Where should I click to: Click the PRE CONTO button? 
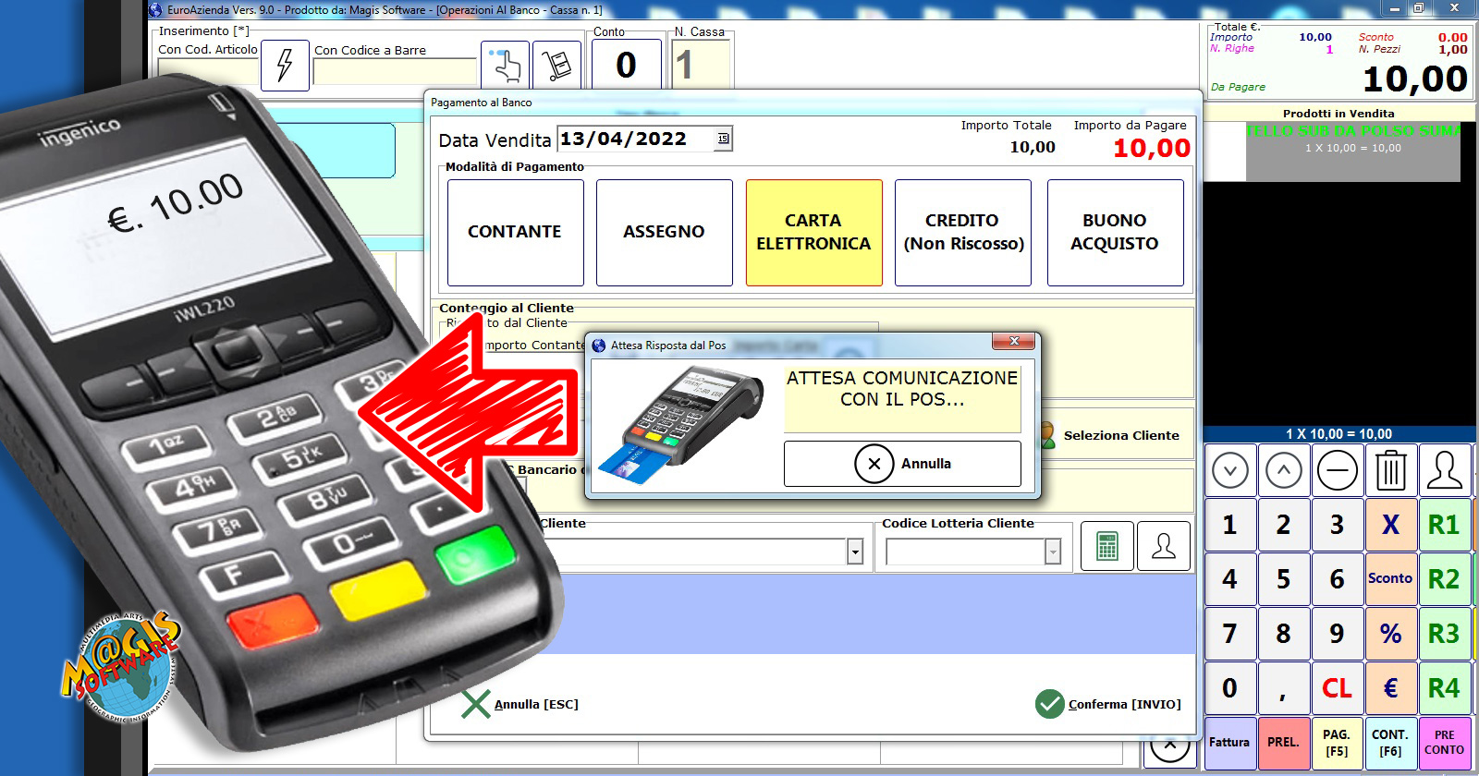point(1444,743)
